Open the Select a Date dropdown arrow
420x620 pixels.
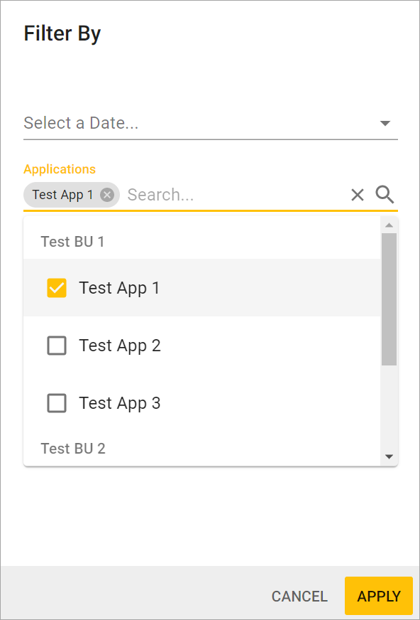385,124
